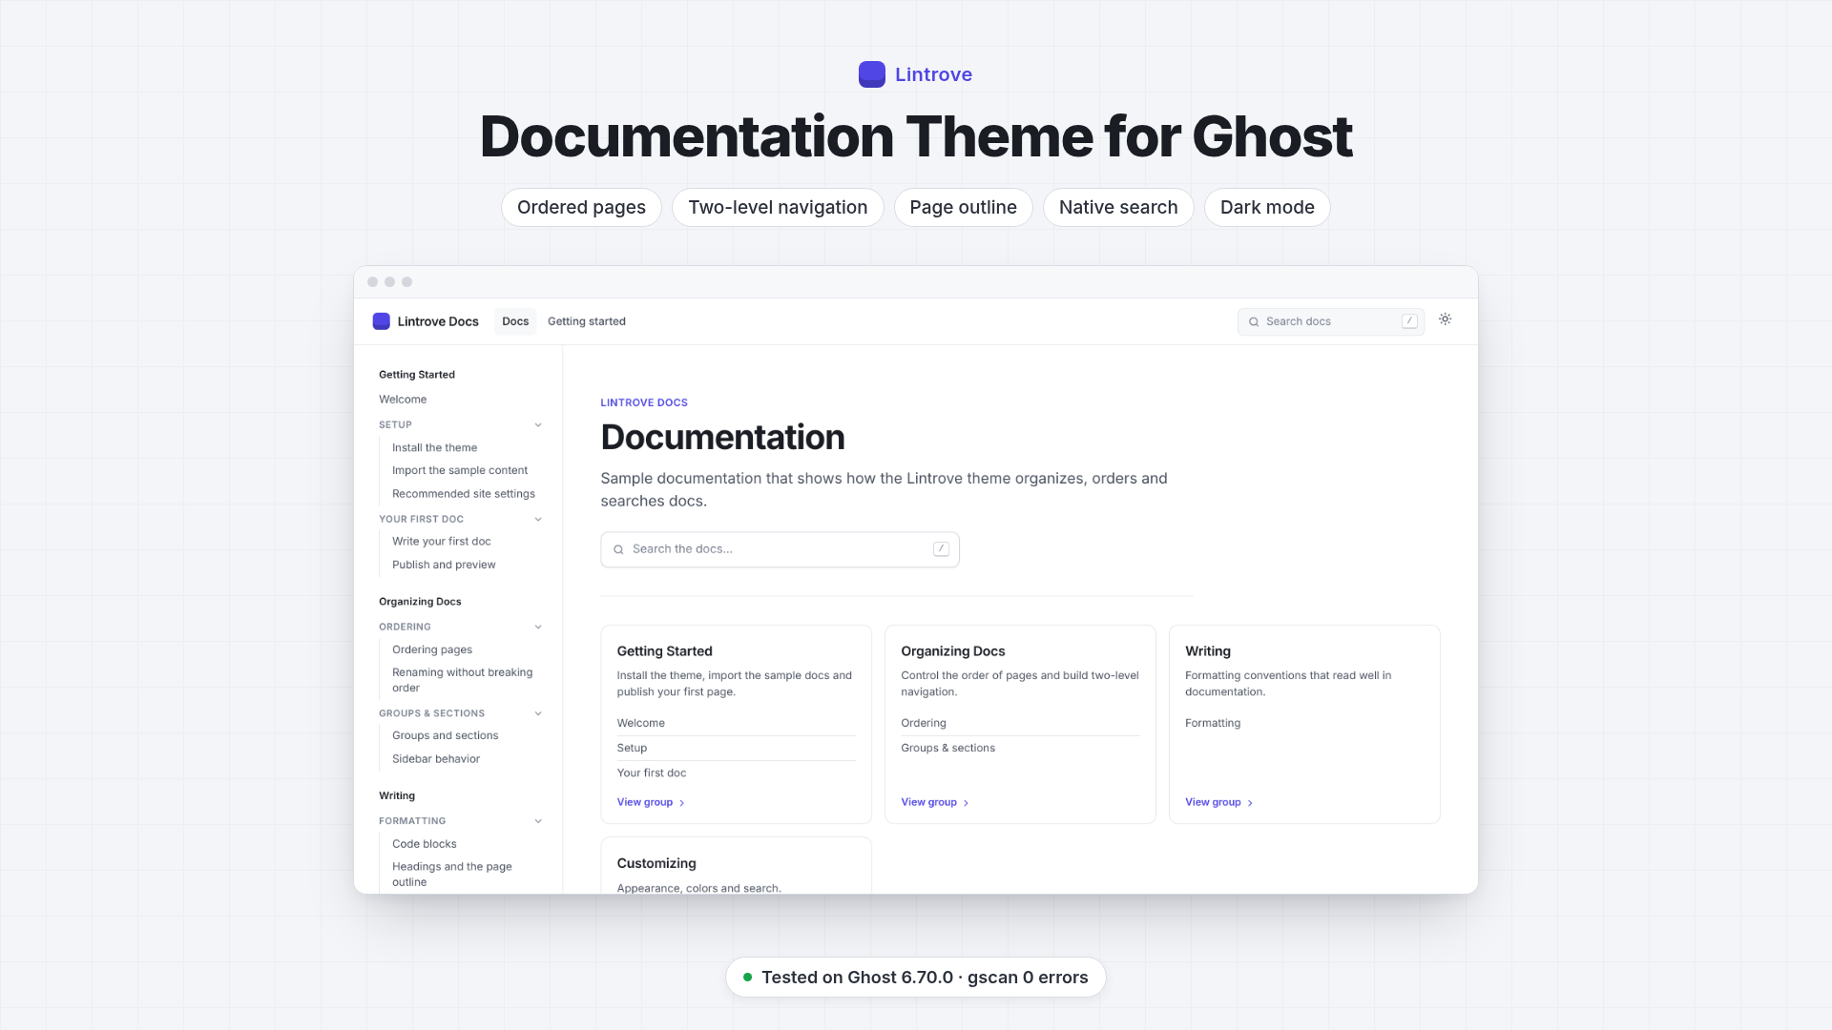Viewport: 1832px width, 1030px height.
Task: Open Renaming without breaking order page
Action: tap(463, 680)
